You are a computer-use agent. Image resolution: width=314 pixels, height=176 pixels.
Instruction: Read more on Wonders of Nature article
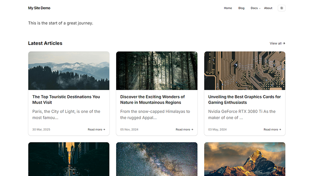click(184, 129)
